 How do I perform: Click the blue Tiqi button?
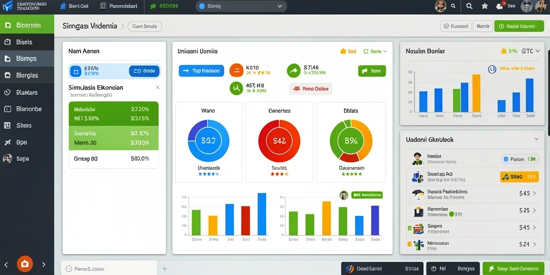[x=201, y=71]
